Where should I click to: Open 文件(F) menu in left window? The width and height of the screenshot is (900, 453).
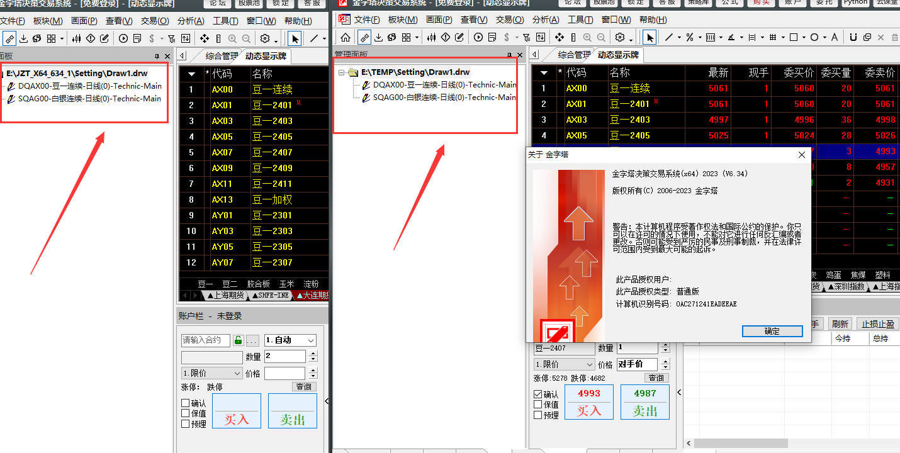point(13,21)
